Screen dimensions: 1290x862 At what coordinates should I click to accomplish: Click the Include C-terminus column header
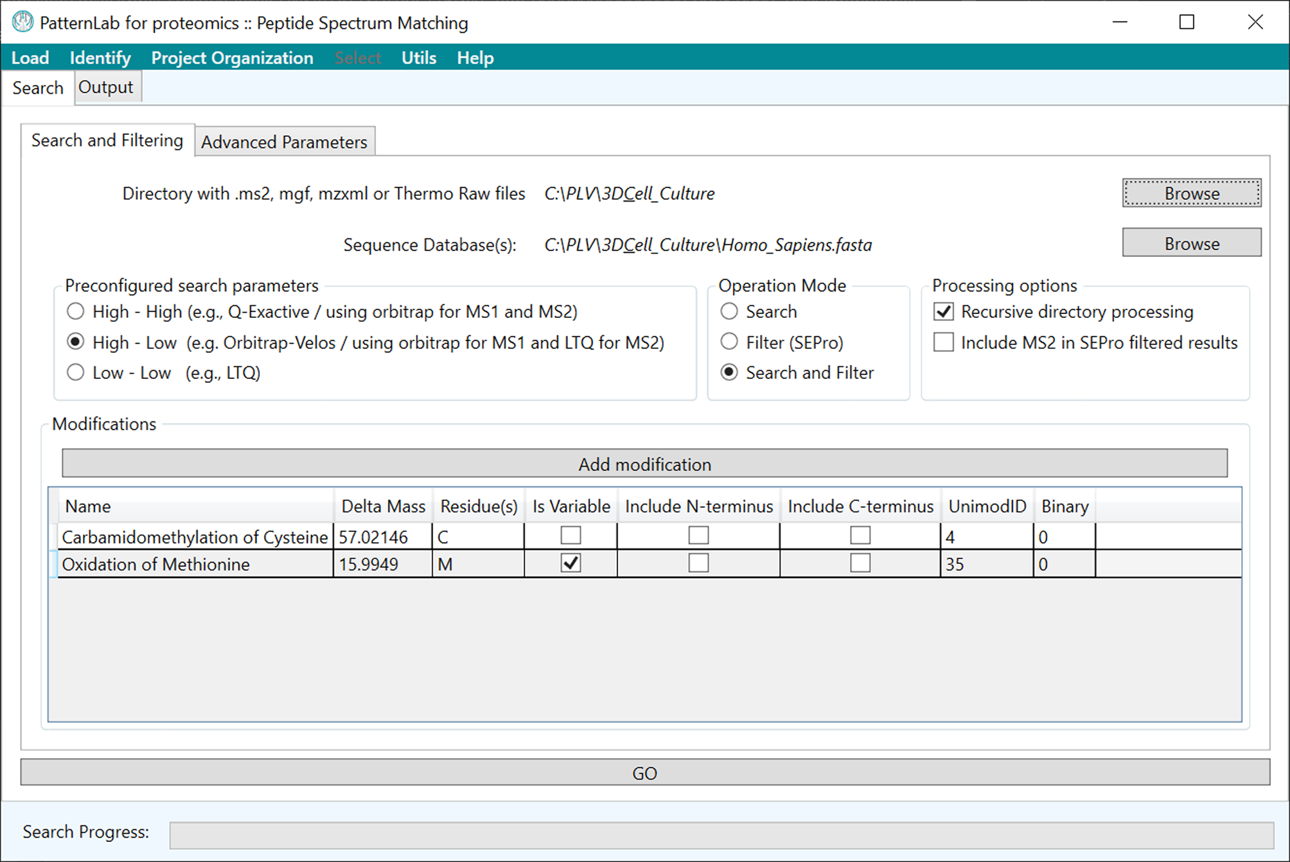pos(861,506)
